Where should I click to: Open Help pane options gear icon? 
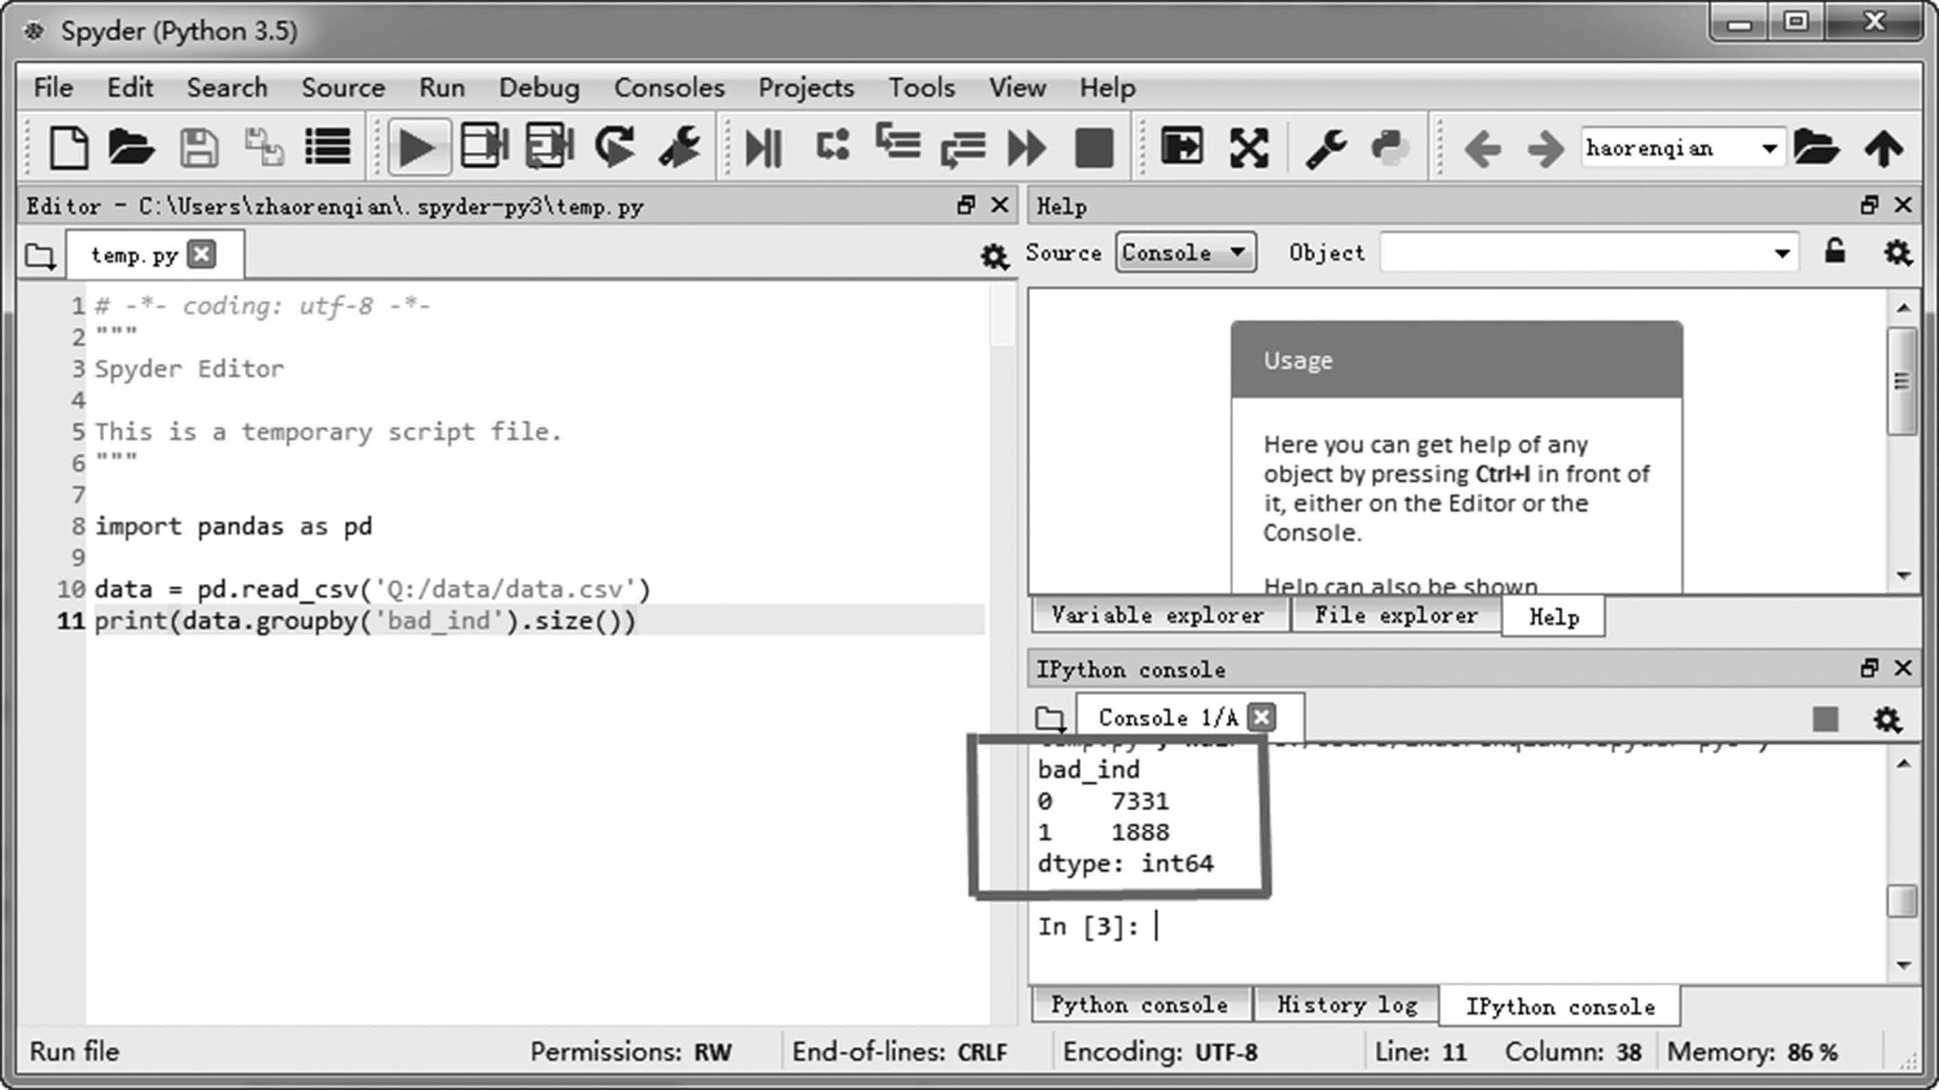pyautogui.click(x=1898, y=253)
